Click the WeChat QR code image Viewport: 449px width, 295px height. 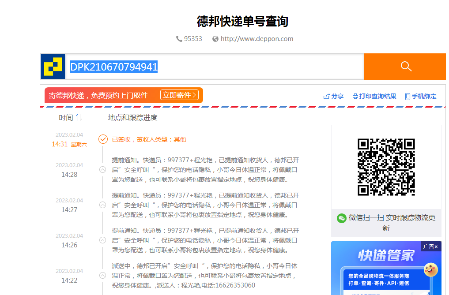386,167
